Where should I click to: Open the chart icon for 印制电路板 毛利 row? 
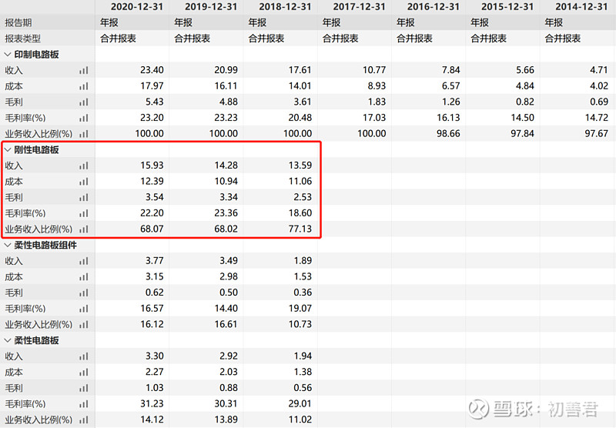84,102
